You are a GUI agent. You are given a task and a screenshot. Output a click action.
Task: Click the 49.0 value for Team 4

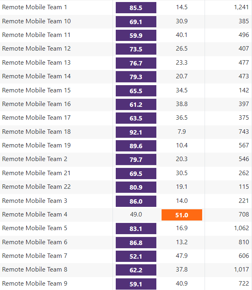[136, 214]
